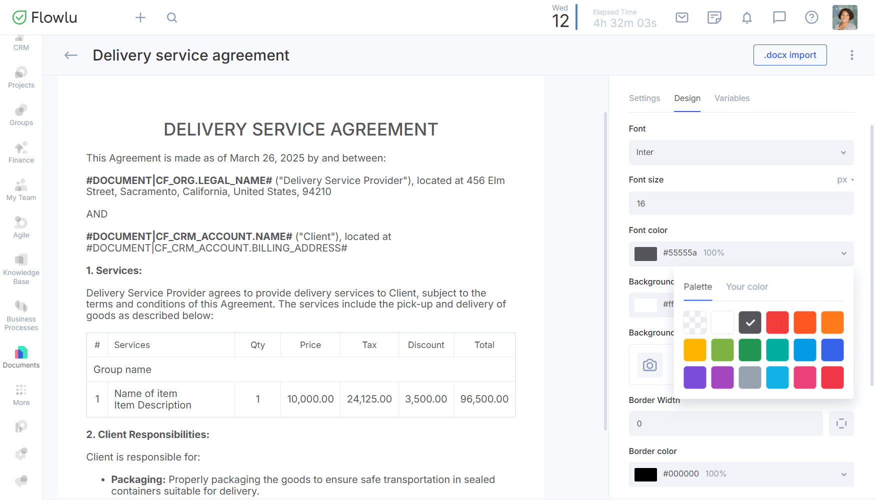Click the Font color gray swatch preview
The image size is (875, 500).
pyautogui.click(x=645, y=253)
